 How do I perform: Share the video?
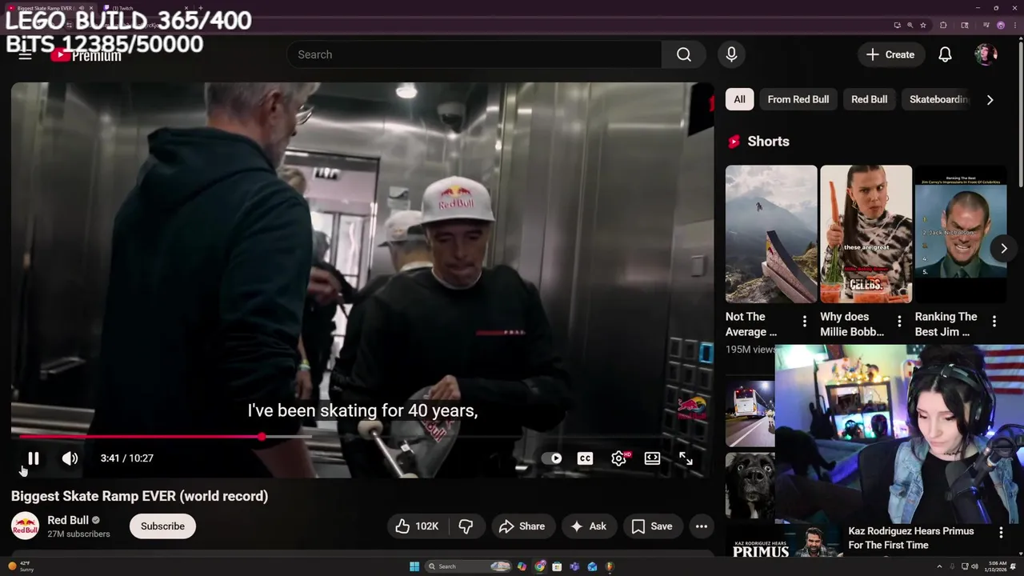coord(522,526)
